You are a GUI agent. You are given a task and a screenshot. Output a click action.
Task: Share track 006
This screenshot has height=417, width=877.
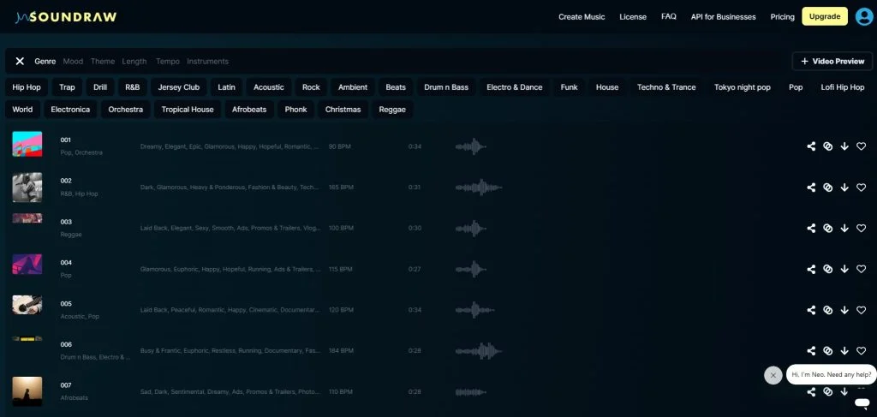click(x=811, y=350)
